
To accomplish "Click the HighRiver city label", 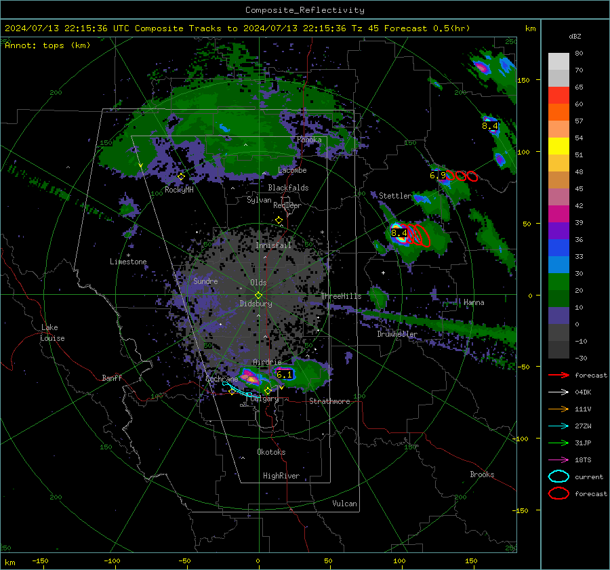I will click(x=281, y=476).
